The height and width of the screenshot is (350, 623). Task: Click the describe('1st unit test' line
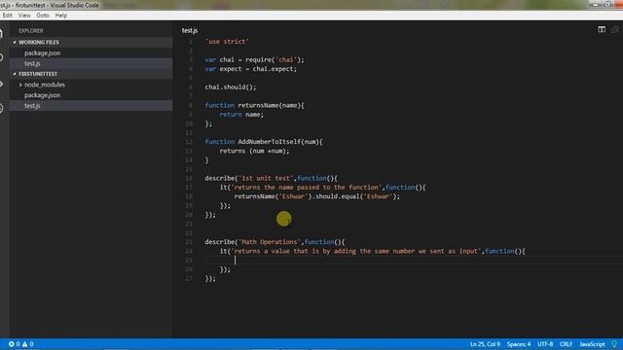point(271,178)
